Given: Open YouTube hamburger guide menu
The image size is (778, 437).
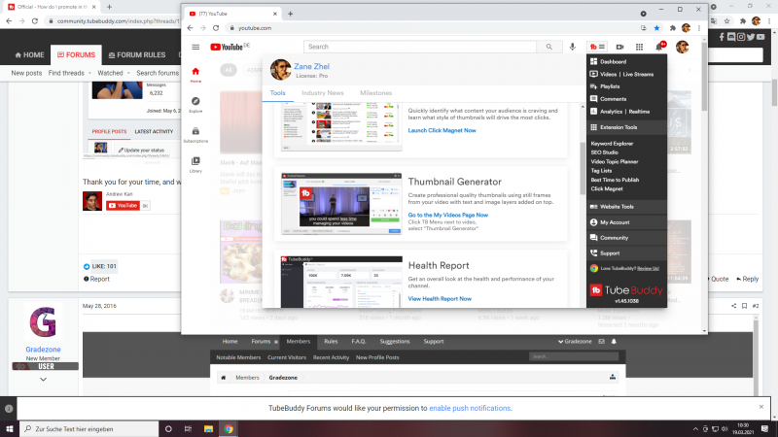Looking at the screenshot, I should tap(196, 47).
